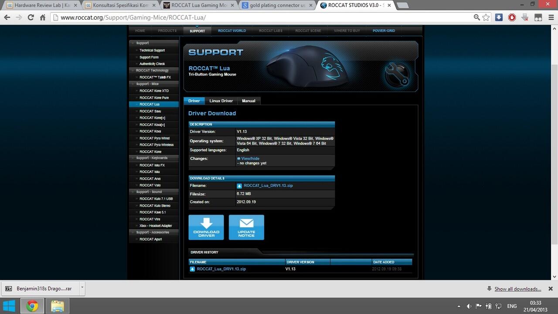Click ROCCAT_Lua_DRV1.13.zip in Driver History
This screenshot has height=314, width=558.
tap(221, 269)
